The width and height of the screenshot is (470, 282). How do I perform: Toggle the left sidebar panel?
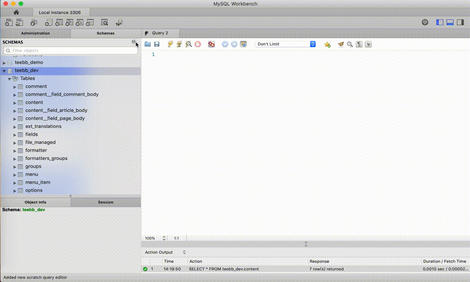[x=439, y=22]
